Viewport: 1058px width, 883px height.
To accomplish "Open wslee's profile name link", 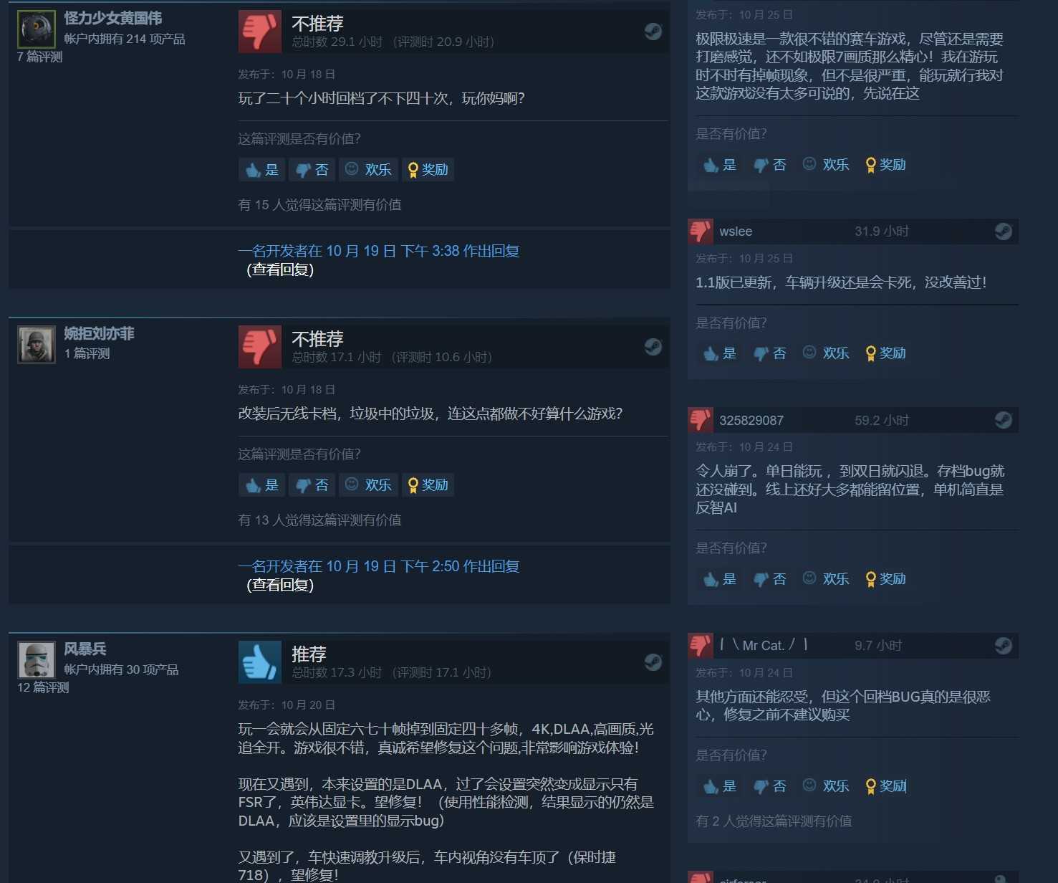I will click(x=736, y=232).
